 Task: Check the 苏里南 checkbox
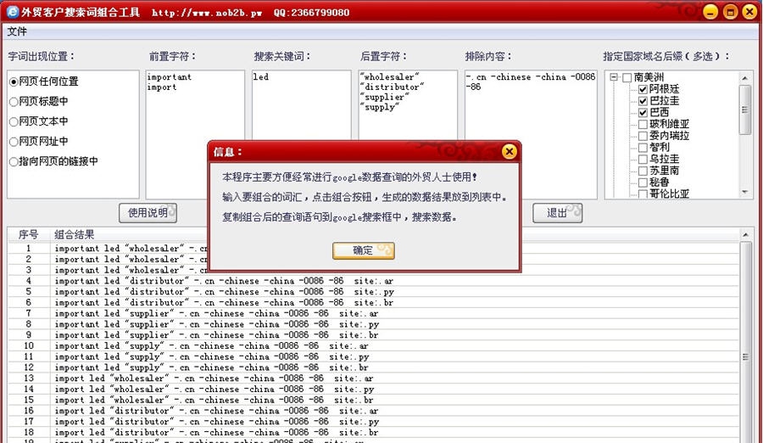point(643,171)
